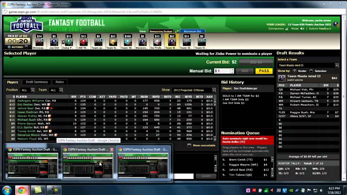Mute sound with the speaker icon
The width and height of the screenshot is (347, 195).
[302, 29]
